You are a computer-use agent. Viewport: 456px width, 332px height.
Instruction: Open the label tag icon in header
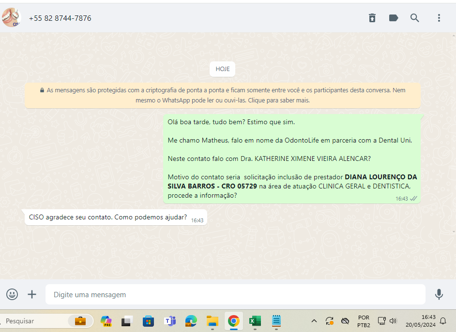(394, 18)
